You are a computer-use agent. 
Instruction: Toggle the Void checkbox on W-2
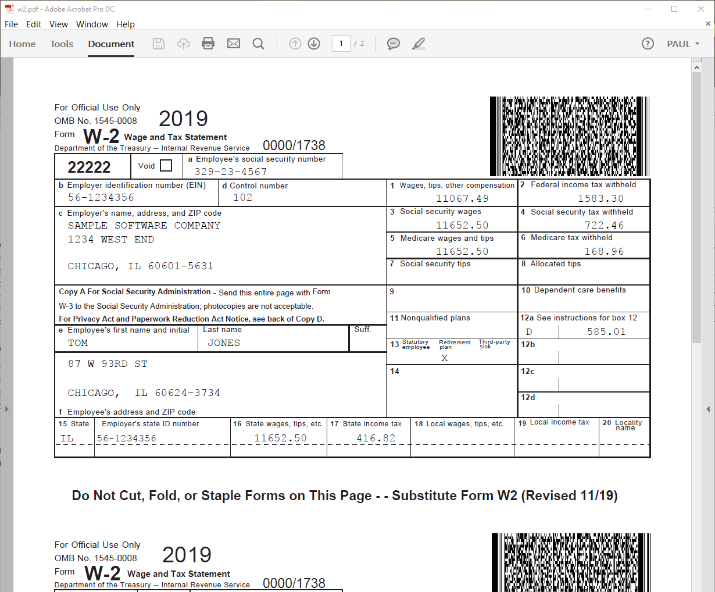pyautogui.click(x=166, y=166)
